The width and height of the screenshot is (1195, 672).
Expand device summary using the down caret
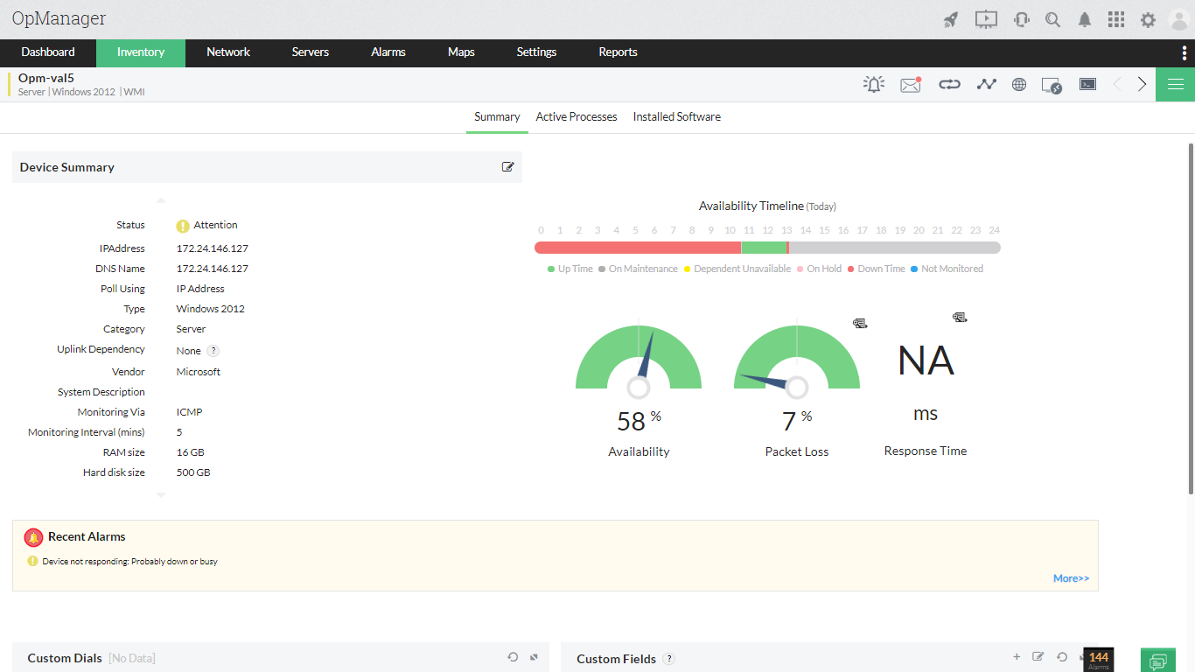(x=161, y=494)
